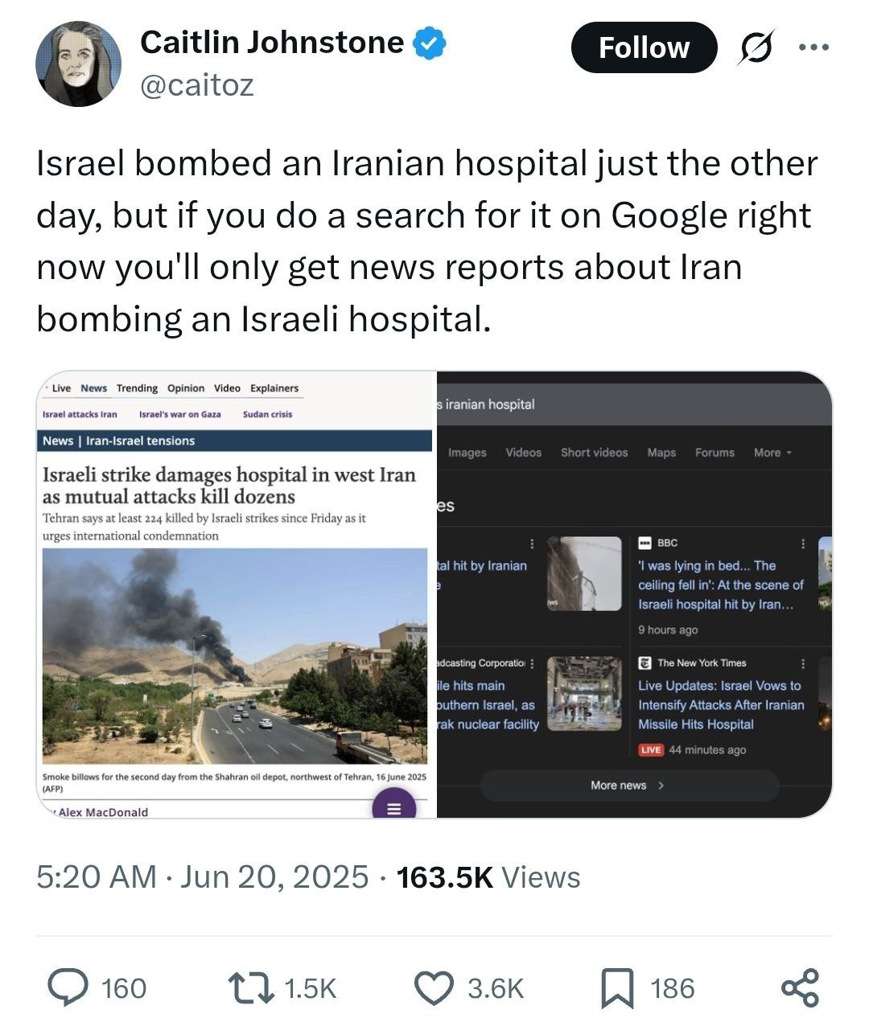
Task: Open the share icon
Action: tap(800, 987)
